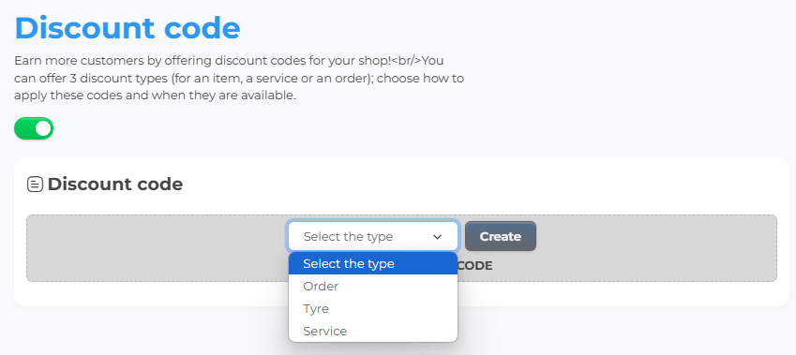Screen dimensions: 796x355
Task: Collapse the open discount type dropdown list
Action: (x=373, y=236)
